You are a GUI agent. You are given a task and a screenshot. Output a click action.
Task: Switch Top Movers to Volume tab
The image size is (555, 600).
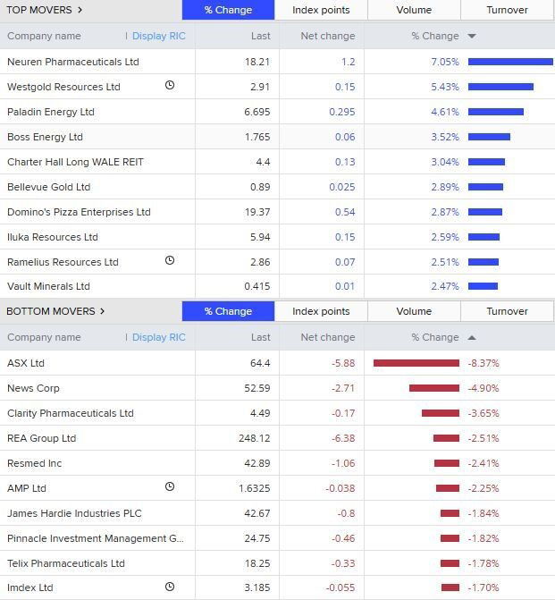(414, 10)
